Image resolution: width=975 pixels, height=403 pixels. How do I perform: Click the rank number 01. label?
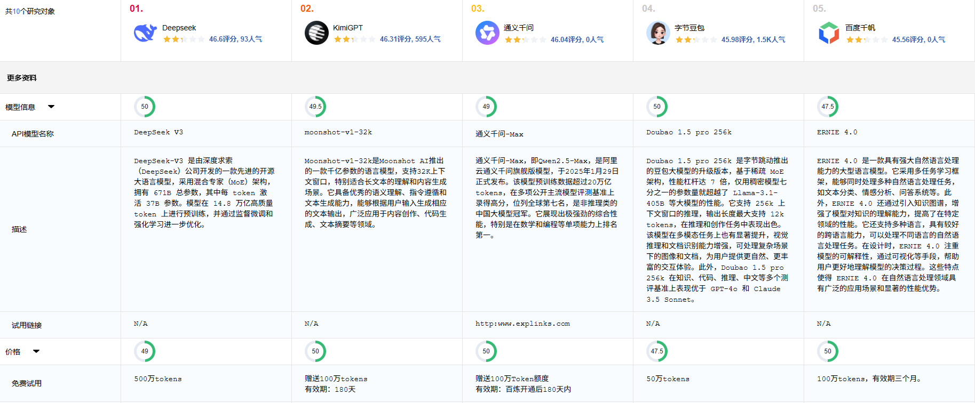click(137, 9)
